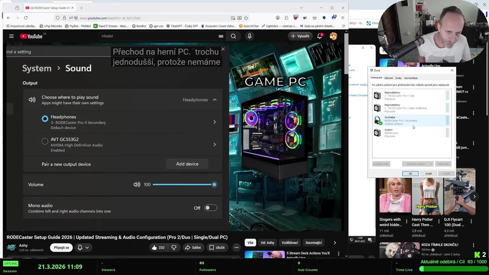The height and width of the screenshot is (275, 489).
Task: Click Add device button in Sound settings
Action: coord(187,164)
